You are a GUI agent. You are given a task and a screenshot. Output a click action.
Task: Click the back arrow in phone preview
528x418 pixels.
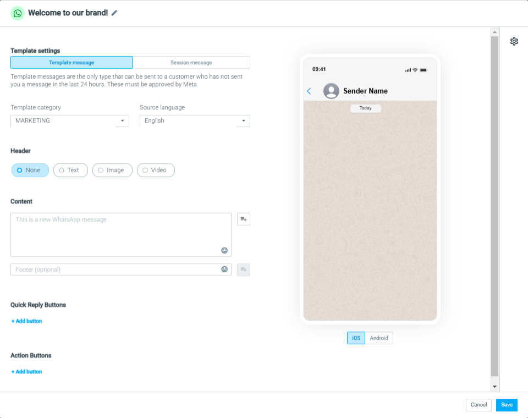point(309,91)
